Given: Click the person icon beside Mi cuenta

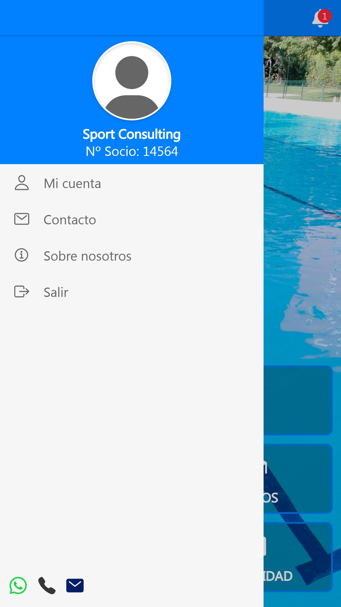Looking at the screenshot, I should point(22,183).
